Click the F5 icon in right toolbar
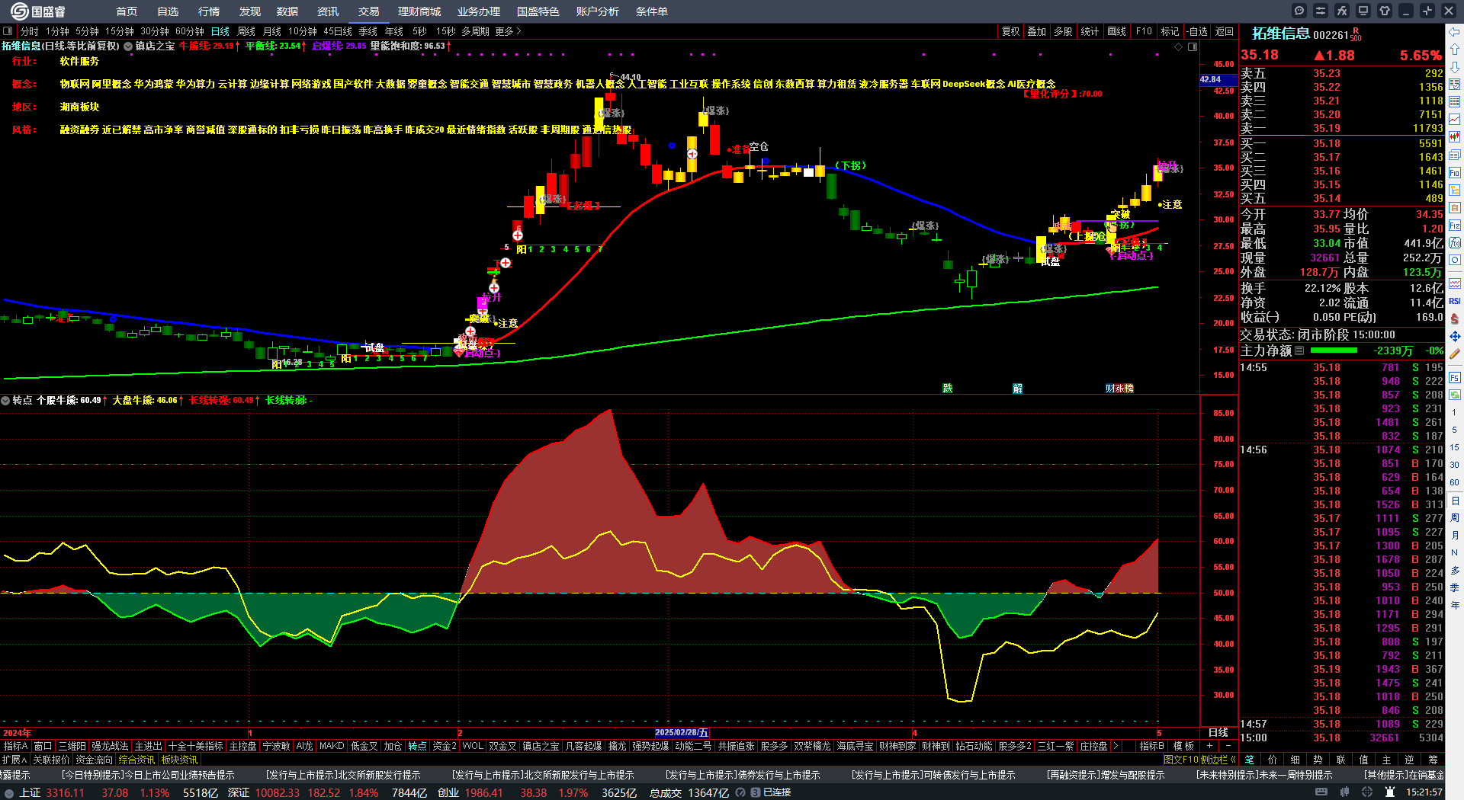The width and height of the screenshot is (1464, 800). (x=1455, y=377)
